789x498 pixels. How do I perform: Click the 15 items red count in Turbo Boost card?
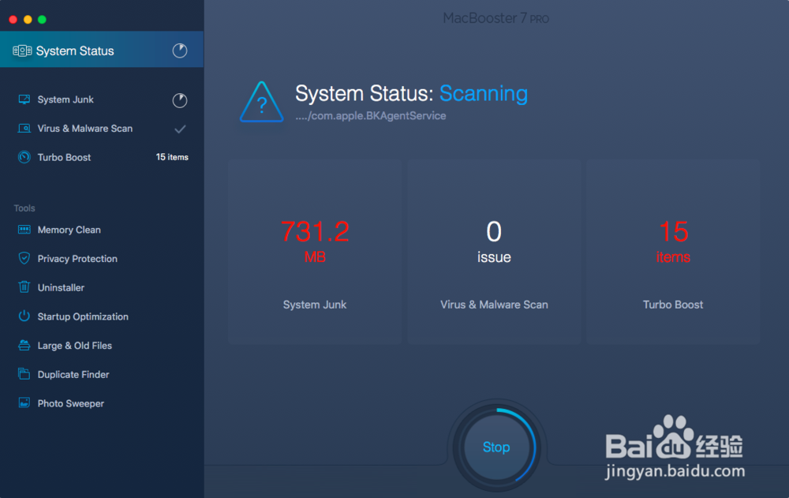coord(673,242)
